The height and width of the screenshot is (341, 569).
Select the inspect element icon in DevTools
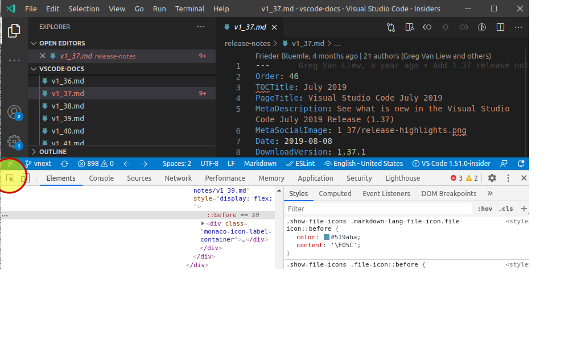pos(10,178)
